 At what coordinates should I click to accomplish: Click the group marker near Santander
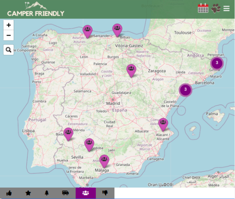[x=87, y=30]
